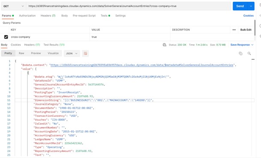The height and width of the screenshot is (158, 261).
Task: Open the Test Results (1/1) tab
Action: 54,45
